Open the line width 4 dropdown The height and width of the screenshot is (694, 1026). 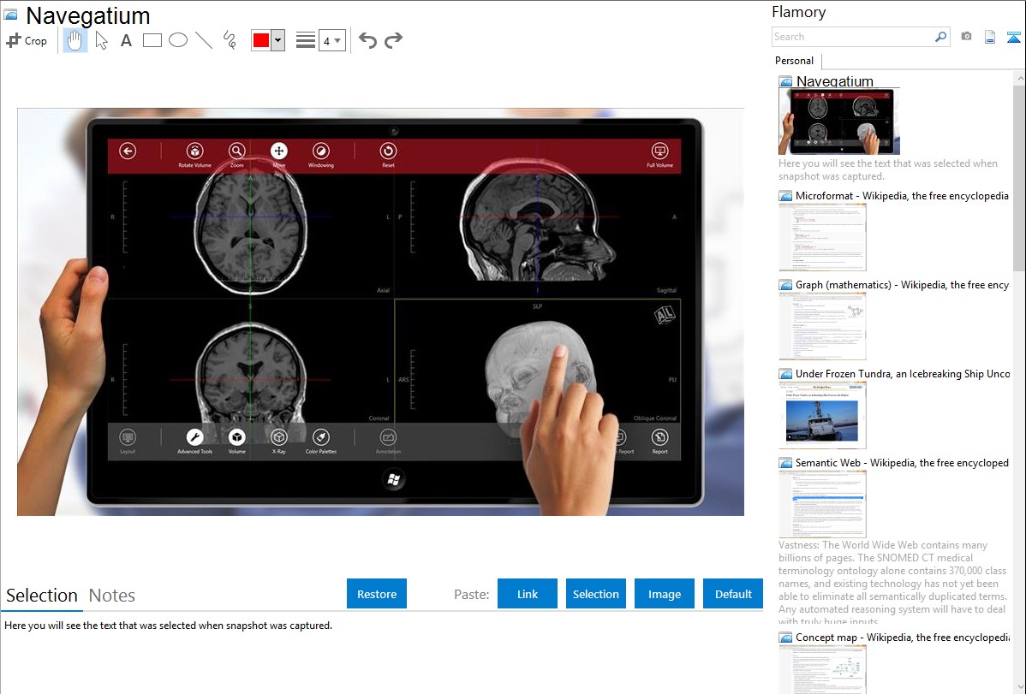[331, 40]
